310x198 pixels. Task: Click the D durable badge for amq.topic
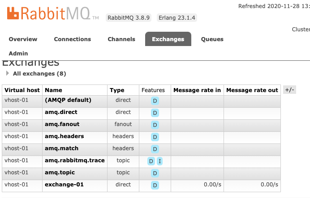(155, 173)
